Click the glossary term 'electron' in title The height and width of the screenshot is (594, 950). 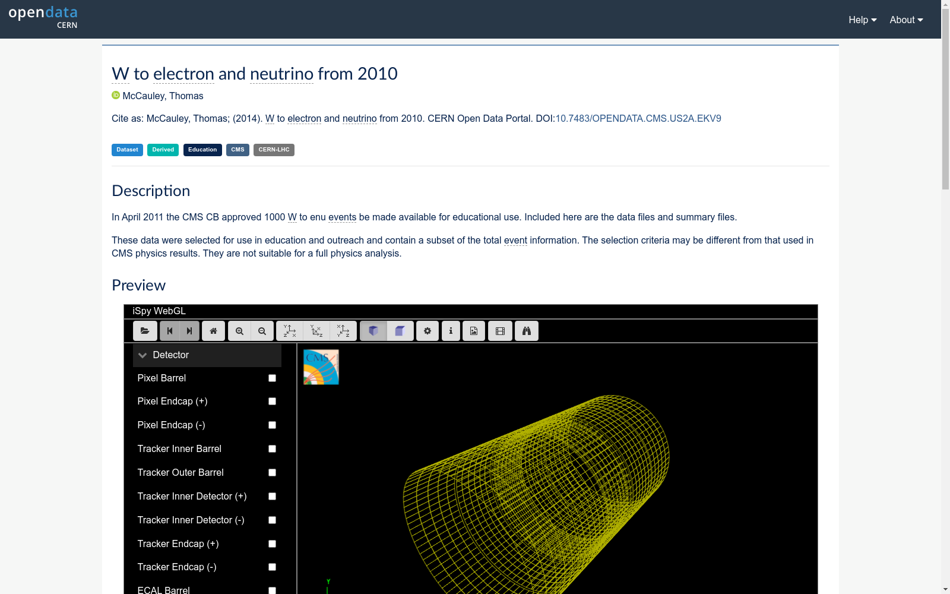coord(183,74)
